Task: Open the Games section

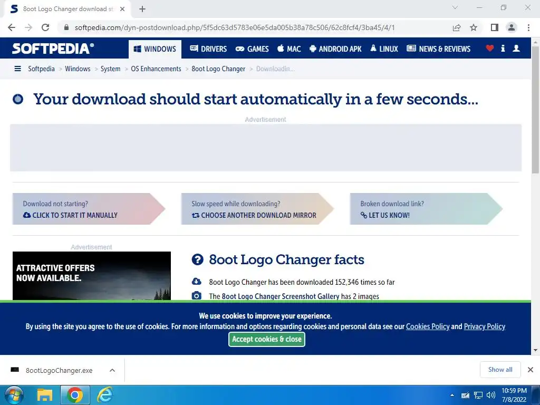Action: (x=252, y=49)
